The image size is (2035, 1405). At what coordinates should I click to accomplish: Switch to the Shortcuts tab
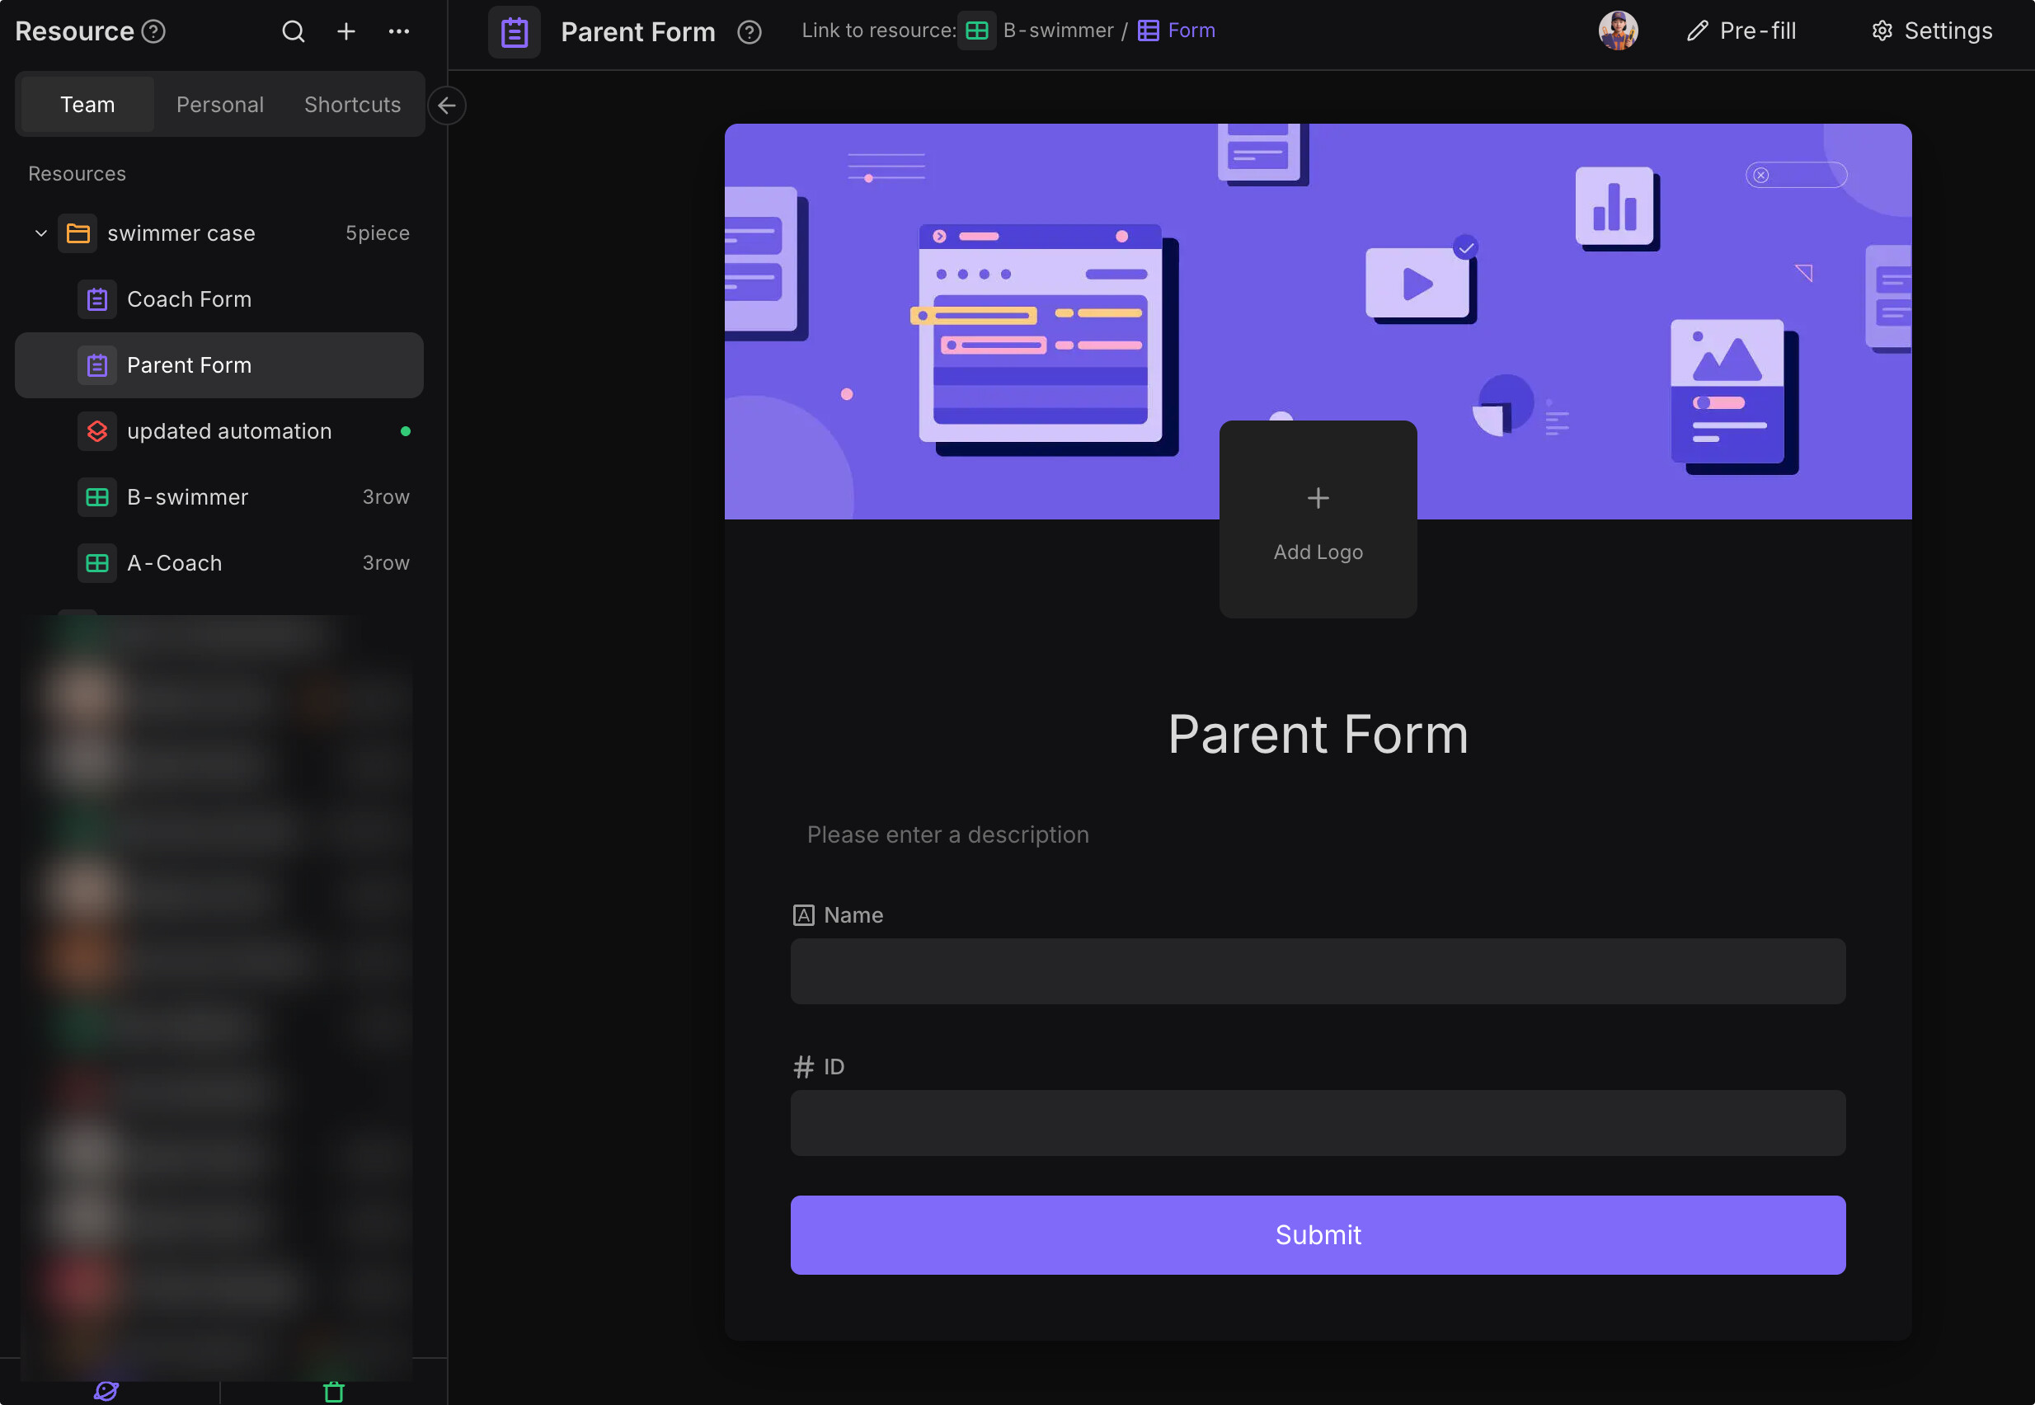[352, 105]
